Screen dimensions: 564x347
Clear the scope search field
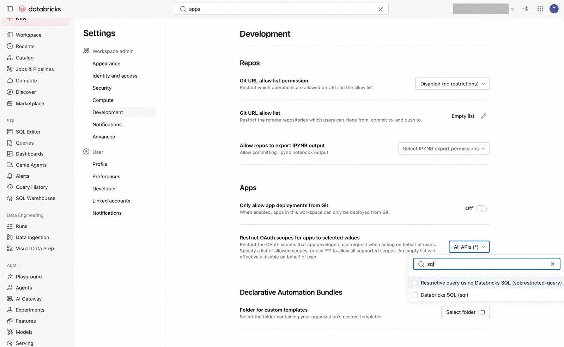point(552,264)
